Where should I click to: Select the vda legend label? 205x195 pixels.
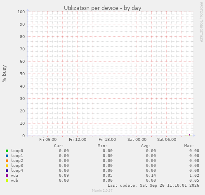coord(14,176)
